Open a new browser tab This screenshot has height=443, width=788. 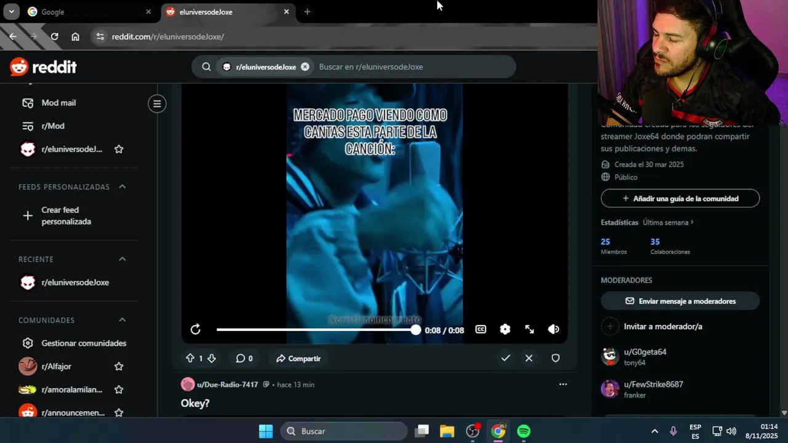pyautogui.click(x=307, y=12)
